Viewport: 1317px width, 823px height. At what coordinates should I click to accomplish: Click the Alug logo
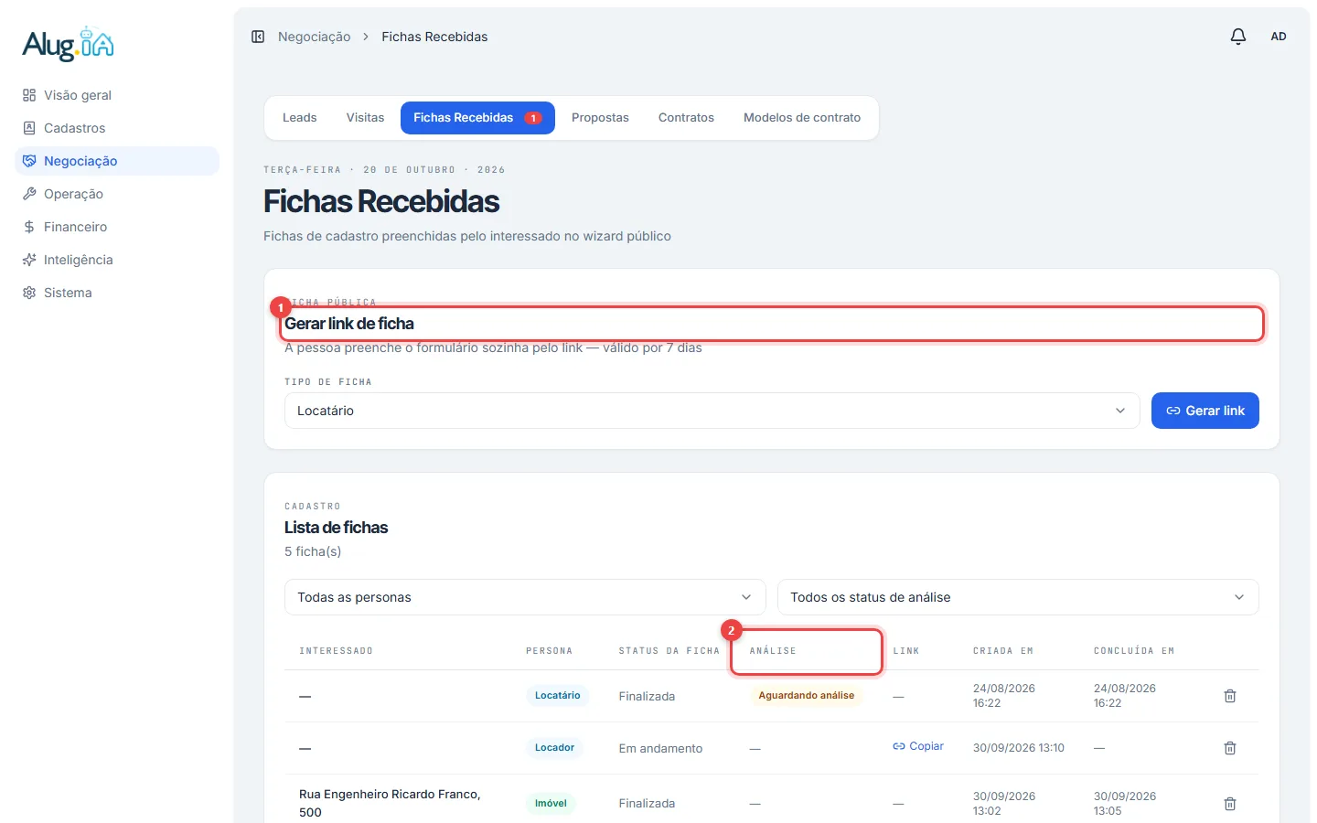click(69, 44)
